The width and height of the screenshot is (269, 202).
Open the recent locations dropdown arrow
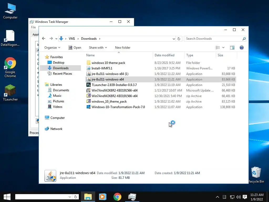56,39
